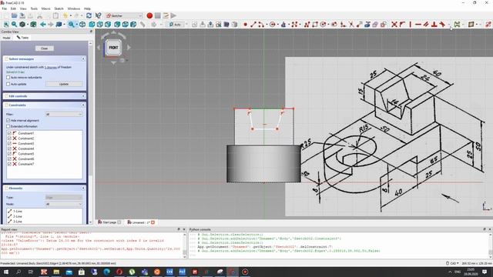
Task: Click the navigate back arrow icon
Action: point(43,24)
